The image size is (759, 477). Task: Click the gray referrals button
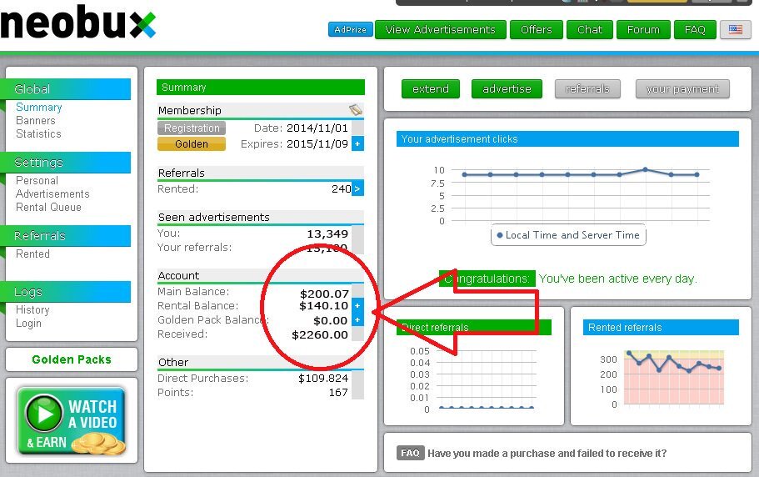(587, 89)
